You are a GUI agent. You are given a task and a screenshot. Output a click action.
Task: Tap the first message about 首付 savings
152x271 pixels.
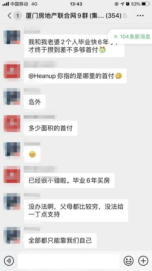[x=74, y=46]
